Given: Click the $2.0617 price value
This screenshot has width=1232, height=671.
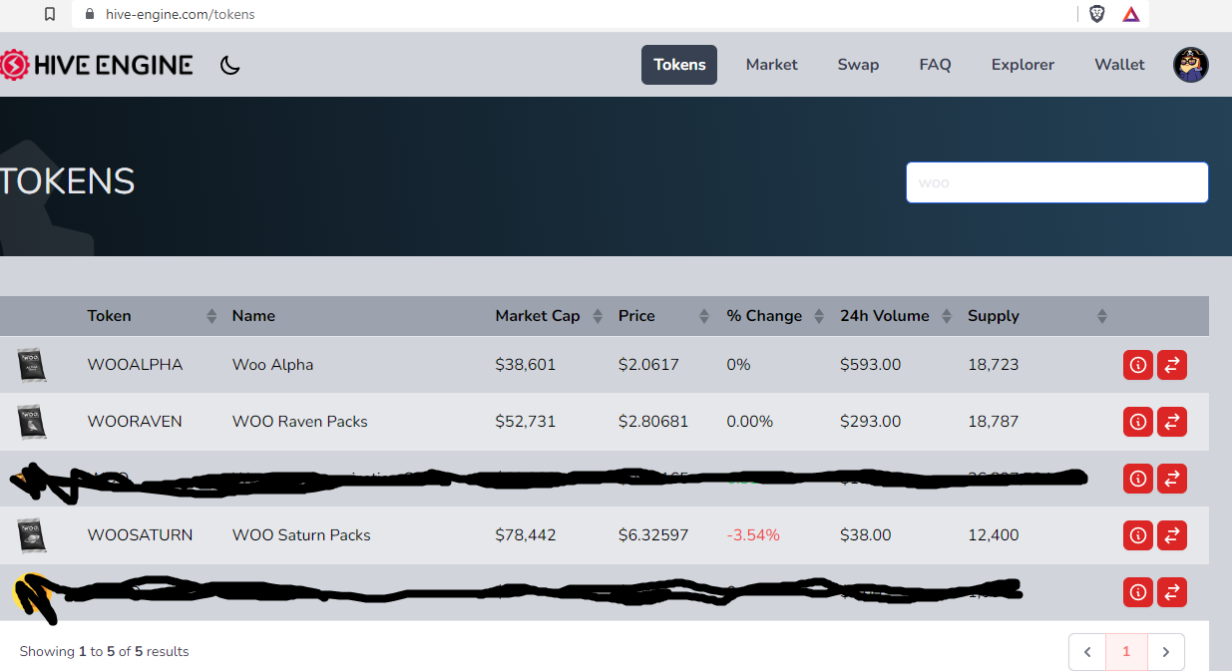Looking at the screenshot, I should (x=648, y=365).
